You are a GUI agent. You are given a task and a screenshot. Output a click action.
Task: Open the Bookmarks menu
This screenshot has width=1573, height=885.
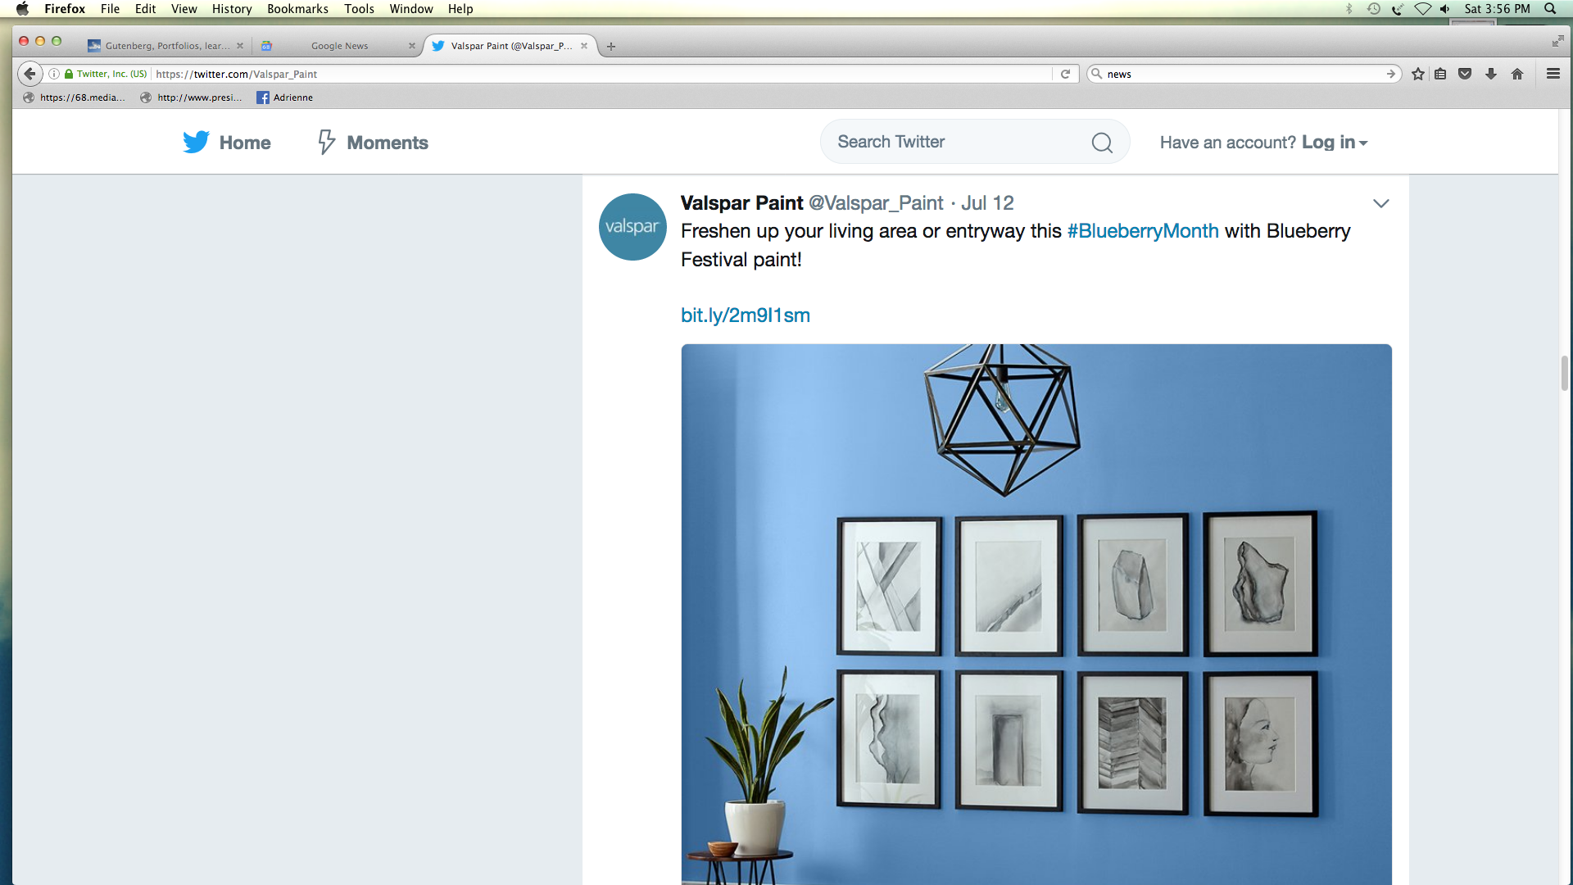(297, 8)
